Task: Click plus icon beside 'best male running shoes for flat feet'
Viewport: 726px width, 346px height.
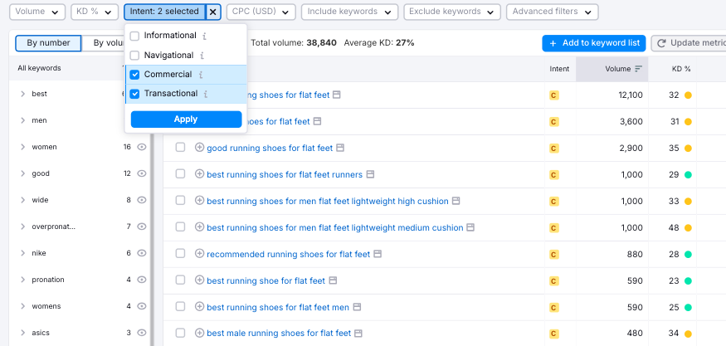Action: [x=199, y=334]
